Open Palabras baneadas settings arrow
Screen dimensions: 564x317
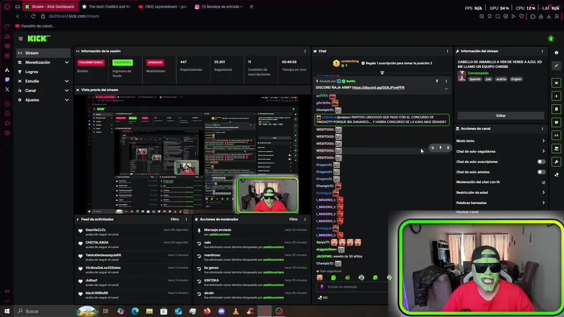point(543,203)
